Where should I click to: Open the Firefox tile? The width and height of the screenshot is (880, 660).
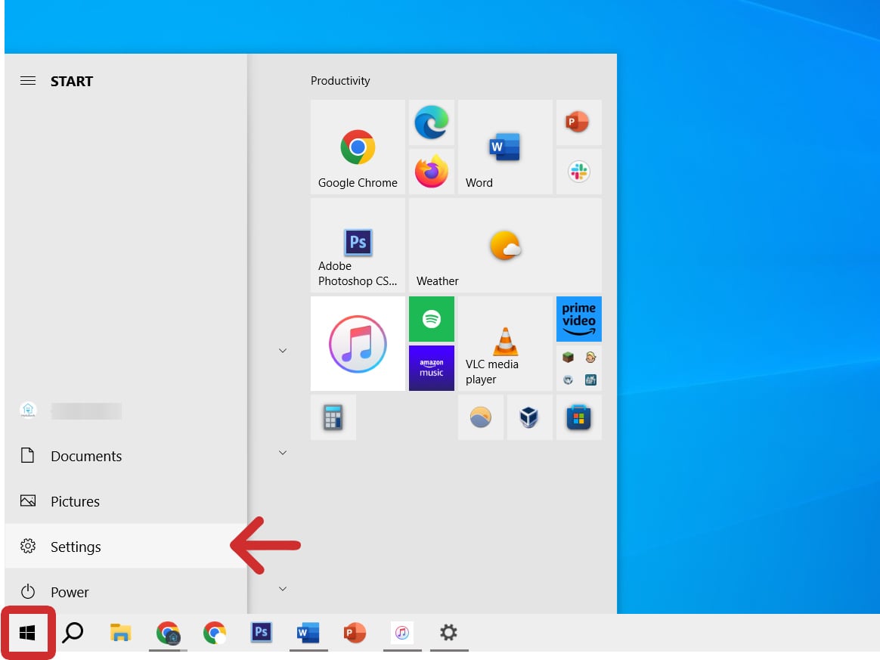pyautogui.click(x=432, y=172)
